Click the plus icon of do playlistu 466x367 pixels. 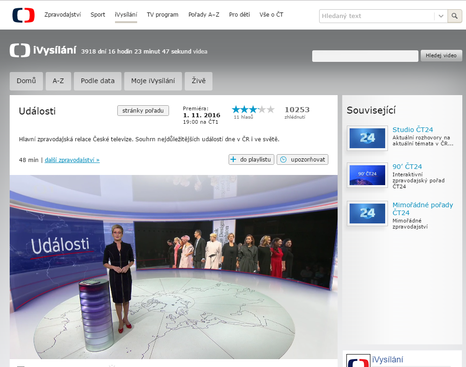(x=234, y=159)
